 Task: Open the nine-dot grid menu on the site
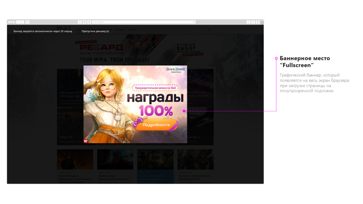tap(209, 29)
